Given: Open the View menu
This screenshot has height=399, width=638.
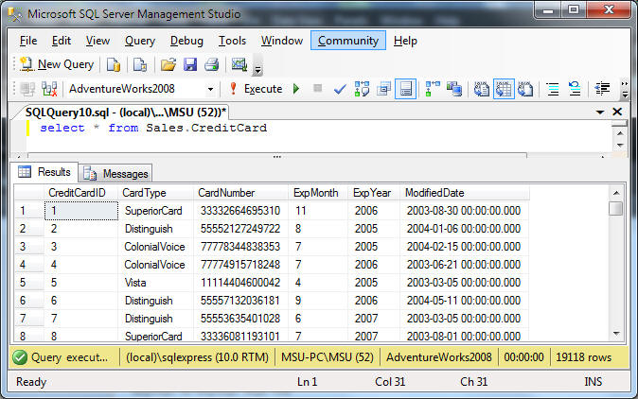Looking at the screenshot, I should 97,41.
